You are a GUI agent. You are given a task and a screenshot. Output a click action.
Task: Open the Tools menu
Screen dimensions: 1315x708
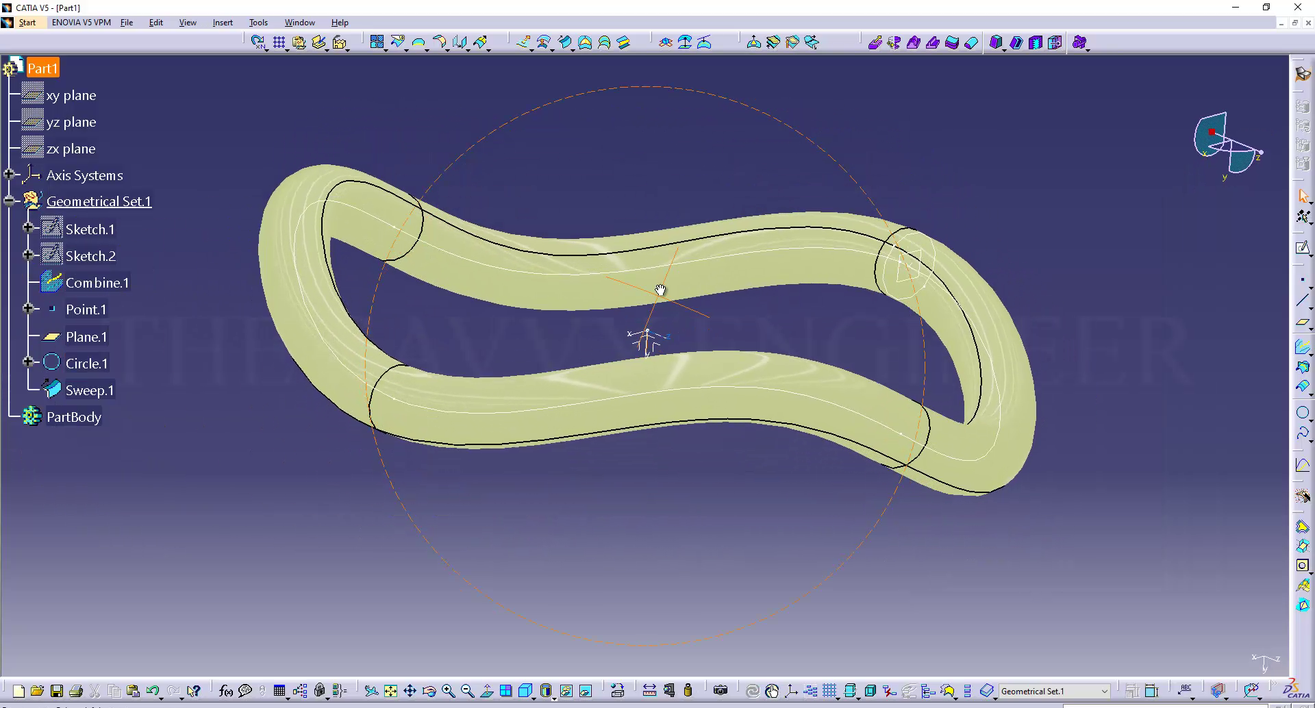click(258, 23)
